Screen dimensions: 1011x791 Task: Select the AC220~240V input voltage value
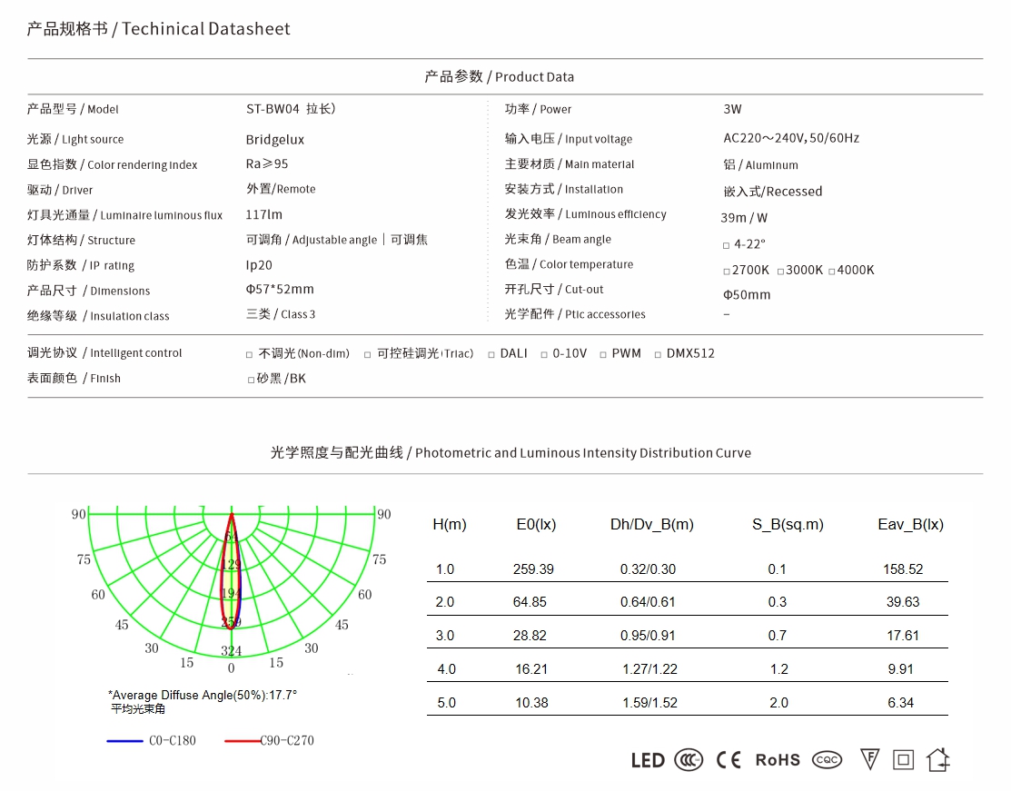[x=791, y=139]
